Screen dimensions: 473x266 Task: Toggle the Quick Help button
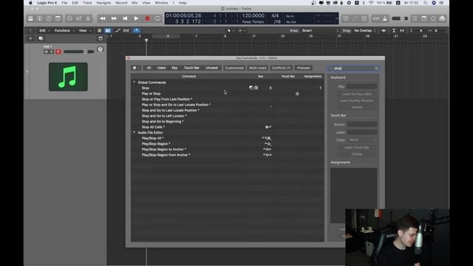49,18
